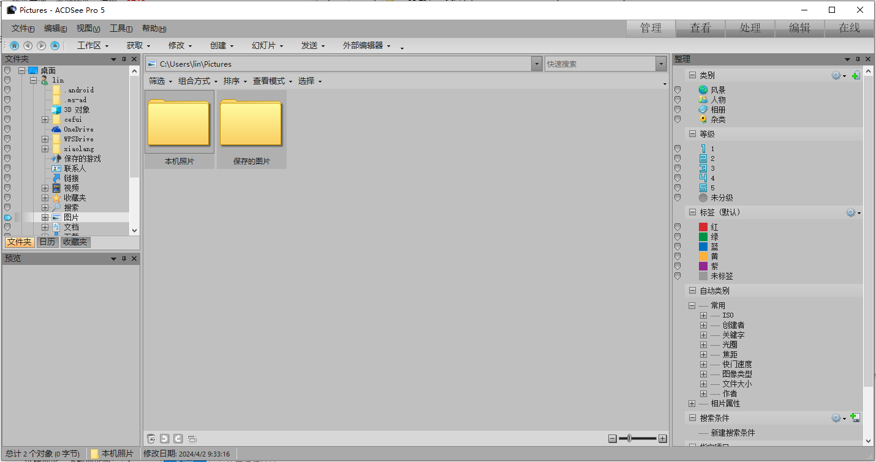876x462 pixels.
Task: Switch to the 查看 mode tab
Action: pos(701,28)
